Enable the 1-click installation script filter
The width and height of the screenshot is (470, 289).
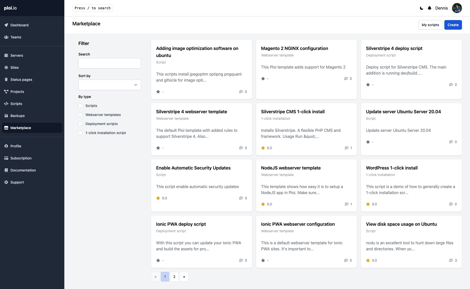pyautogui.click(x=80, y=133)
